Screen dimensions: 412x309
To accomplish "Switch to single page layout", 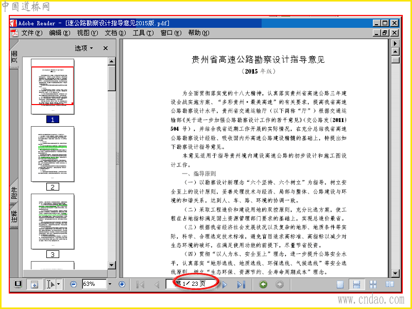I will tap(340, 284).
